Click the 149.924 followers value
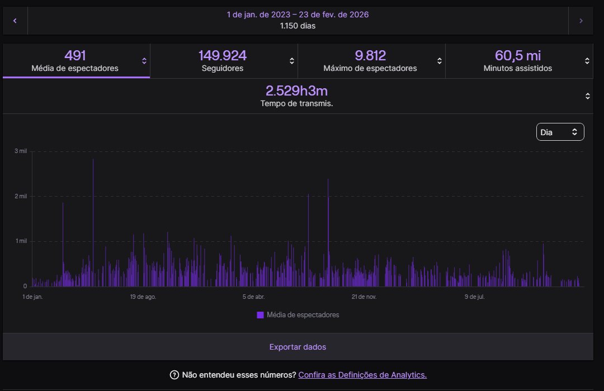 point(222,55)
